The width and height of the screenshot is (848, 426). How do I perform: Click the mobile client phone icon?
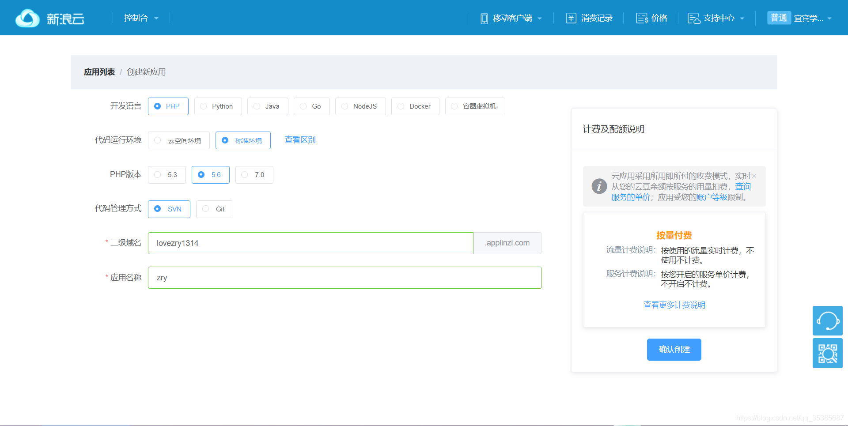(x=484, y=19)
